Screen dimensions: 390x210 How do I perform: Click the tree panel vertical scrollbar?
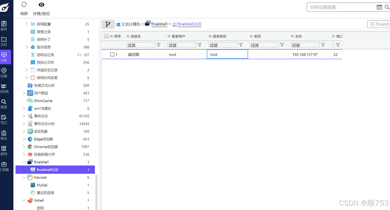pos(96,193)
